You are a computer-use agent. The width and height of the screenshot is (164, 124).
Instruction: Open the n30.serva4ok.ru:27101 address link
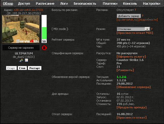pos(29,10)
